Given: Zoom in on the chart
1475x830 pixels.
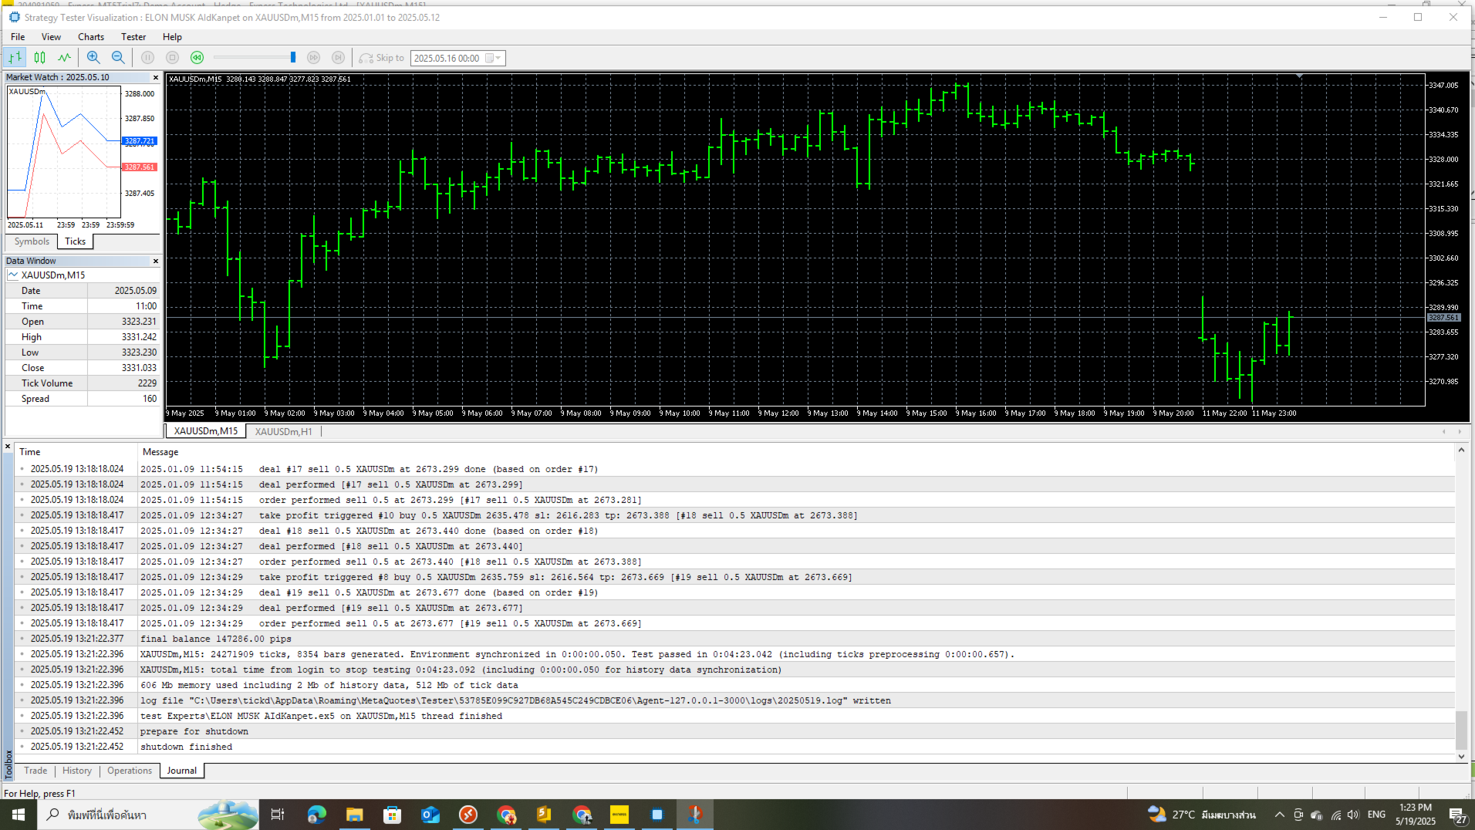Looking at the screenshot, I should [93, 57].
